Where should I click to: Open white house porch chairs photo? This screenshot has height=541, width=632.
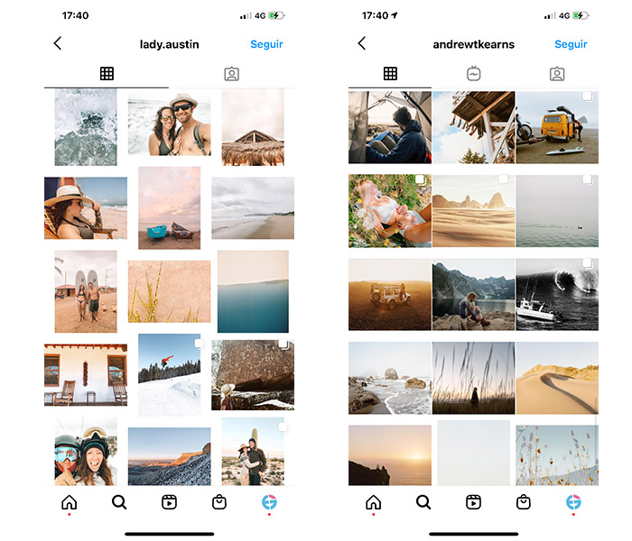pos(86,375)
